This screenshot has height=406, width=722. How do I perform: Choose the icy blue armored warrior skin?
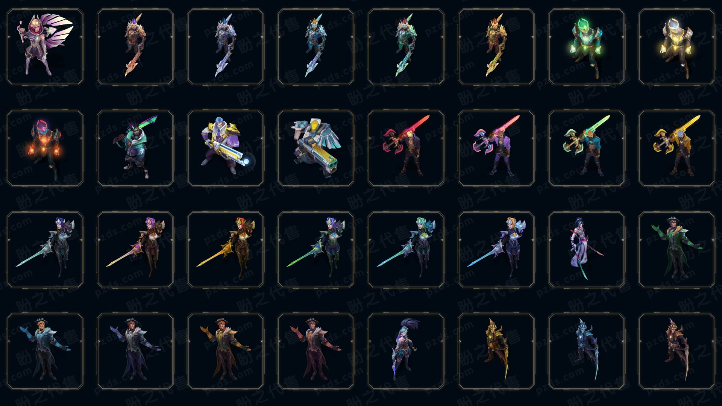(x=587, y=351)
